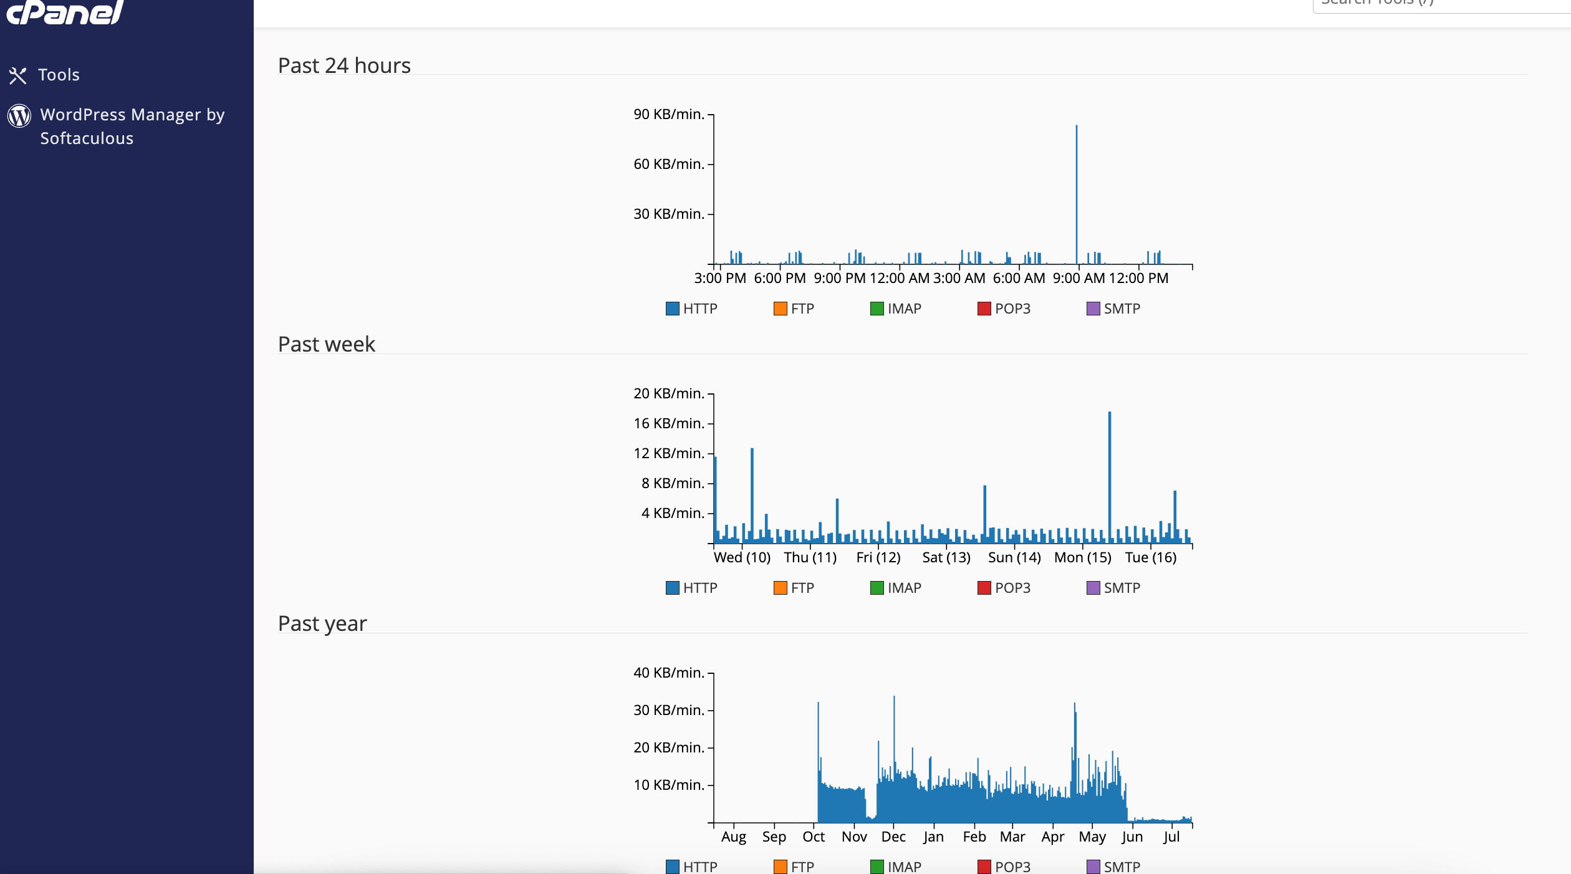1571x874 pixels.
Task: Click SMTP purple swatch in Past 24 hours legend
Action: [x=1093, y=309]
